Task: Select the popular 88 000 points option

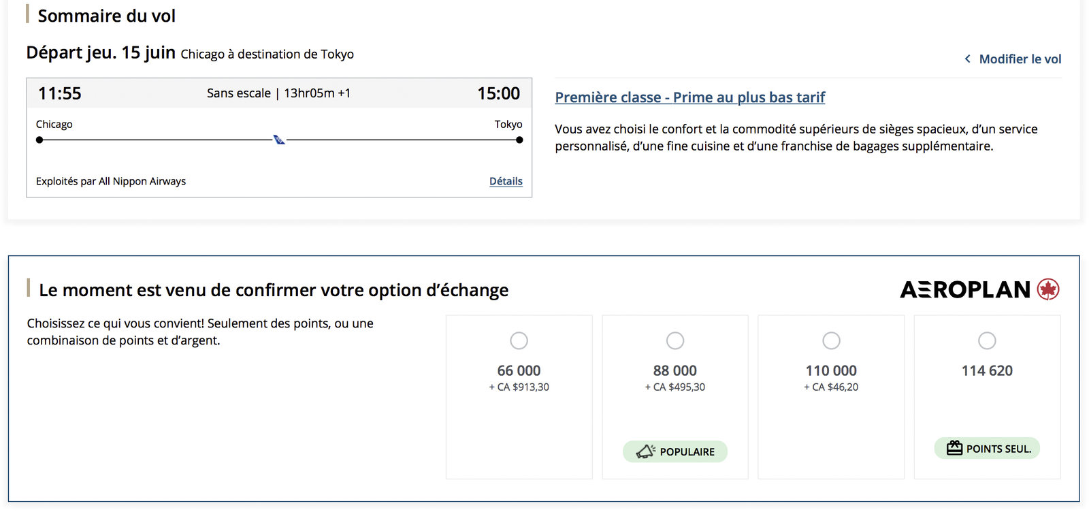Action: [x=674, y=340]
